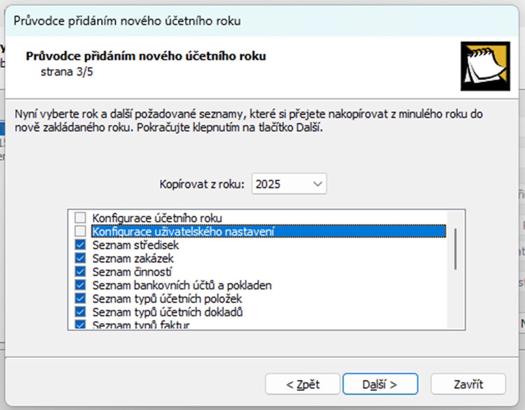Open the Kopírovat z roku dropdown
525x410 pixels.
coord(289,184)
